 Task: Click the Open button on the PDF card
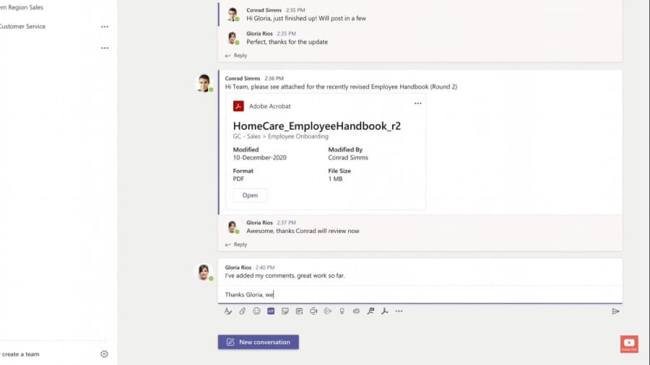250,195
